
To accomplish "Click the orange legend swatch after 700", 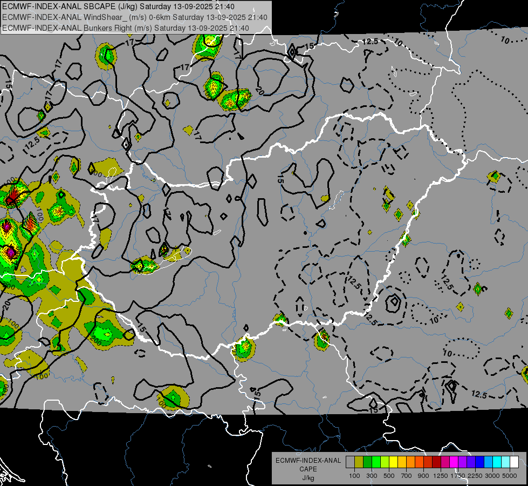I will [x=411, y=462].
